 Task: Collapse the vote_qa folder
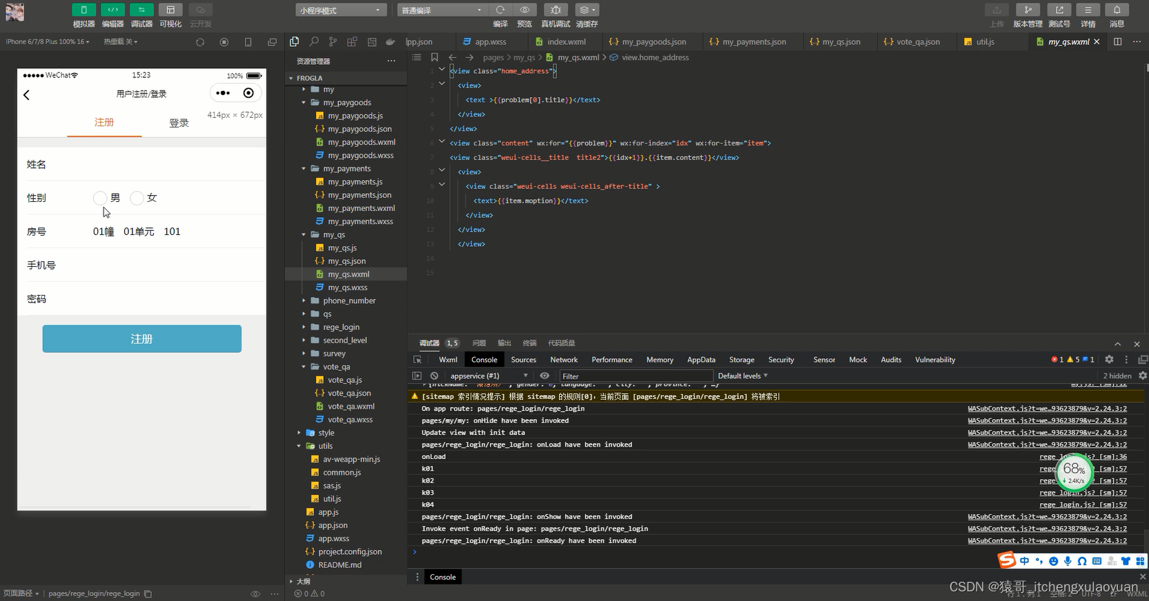304,367
